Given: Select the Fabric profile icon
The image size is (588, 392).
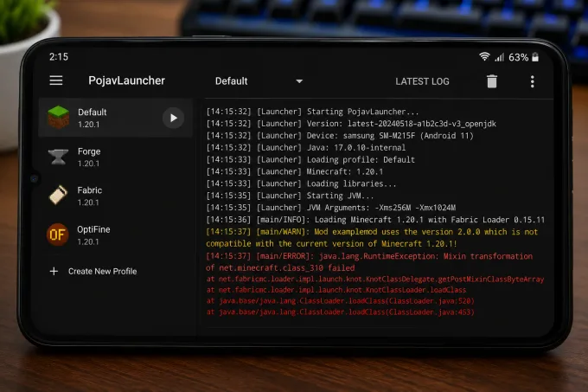Looking at the screenshot, I should pos(58,196).
